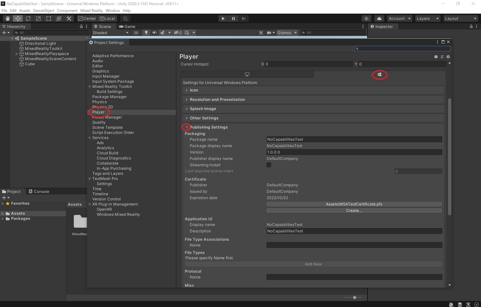Open custom editor tools wrench icon
This screenshot has width=481, height=307.
[x=69, y=18]
